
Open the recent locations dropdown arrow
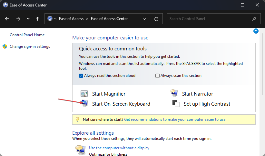[x=28, y=19]
